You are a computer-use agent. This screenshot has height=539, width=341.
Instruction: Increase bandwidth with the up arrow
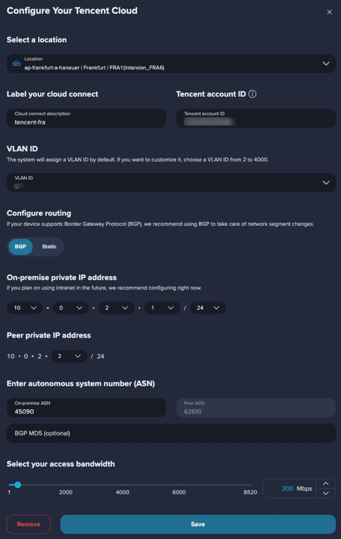(326, 484)
